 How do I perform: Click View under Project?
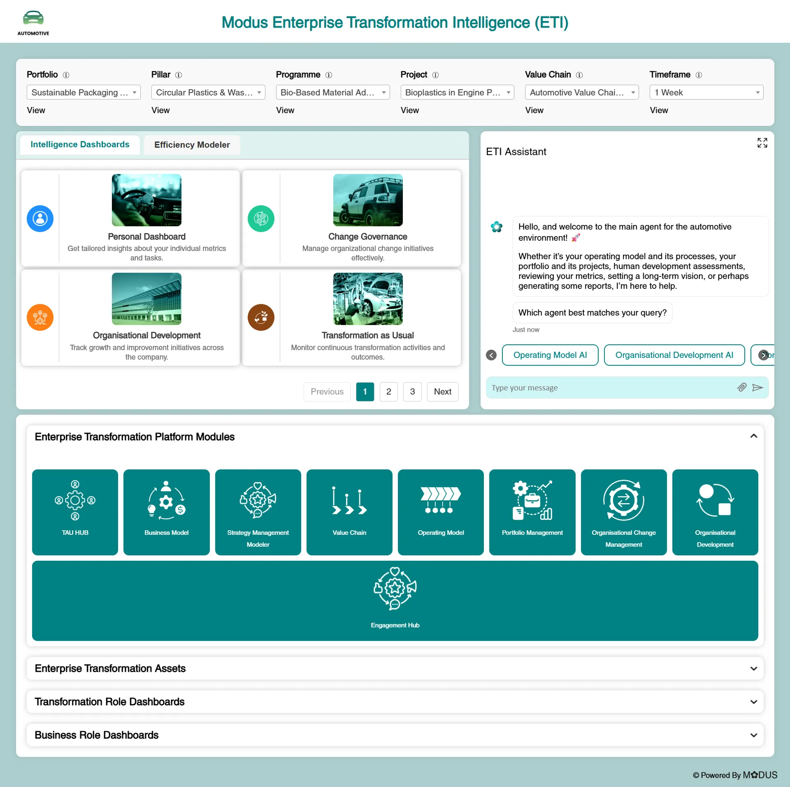[x=410, y=110]
